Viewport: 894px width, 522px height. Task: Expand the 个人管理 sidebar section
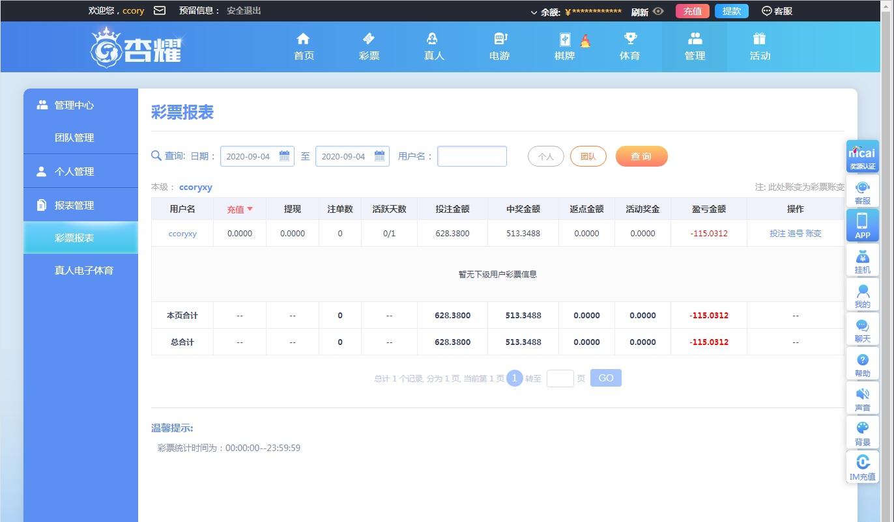[74, 171]
